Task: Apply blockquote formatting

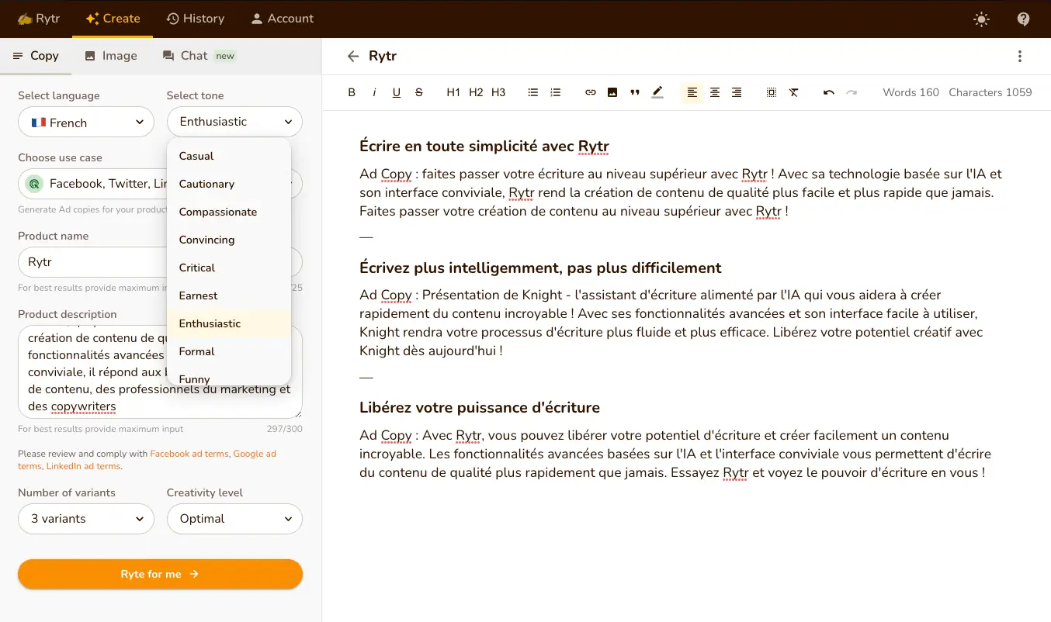Action: (x=635, y=92)
